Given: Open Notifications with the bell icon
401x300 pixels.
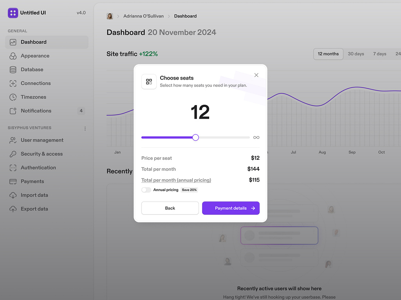Looking at the screenshot, I should (x=13, y=111).
